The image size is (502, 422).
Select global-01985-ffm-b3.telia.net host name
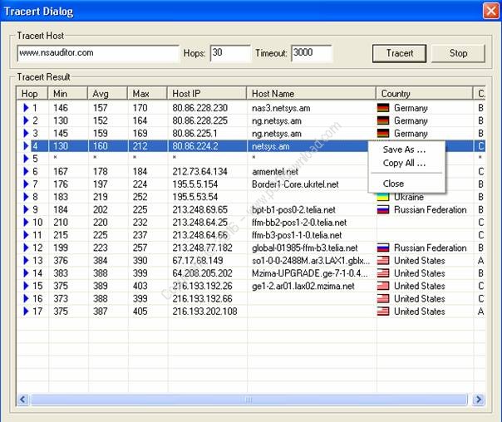(305, 248)
